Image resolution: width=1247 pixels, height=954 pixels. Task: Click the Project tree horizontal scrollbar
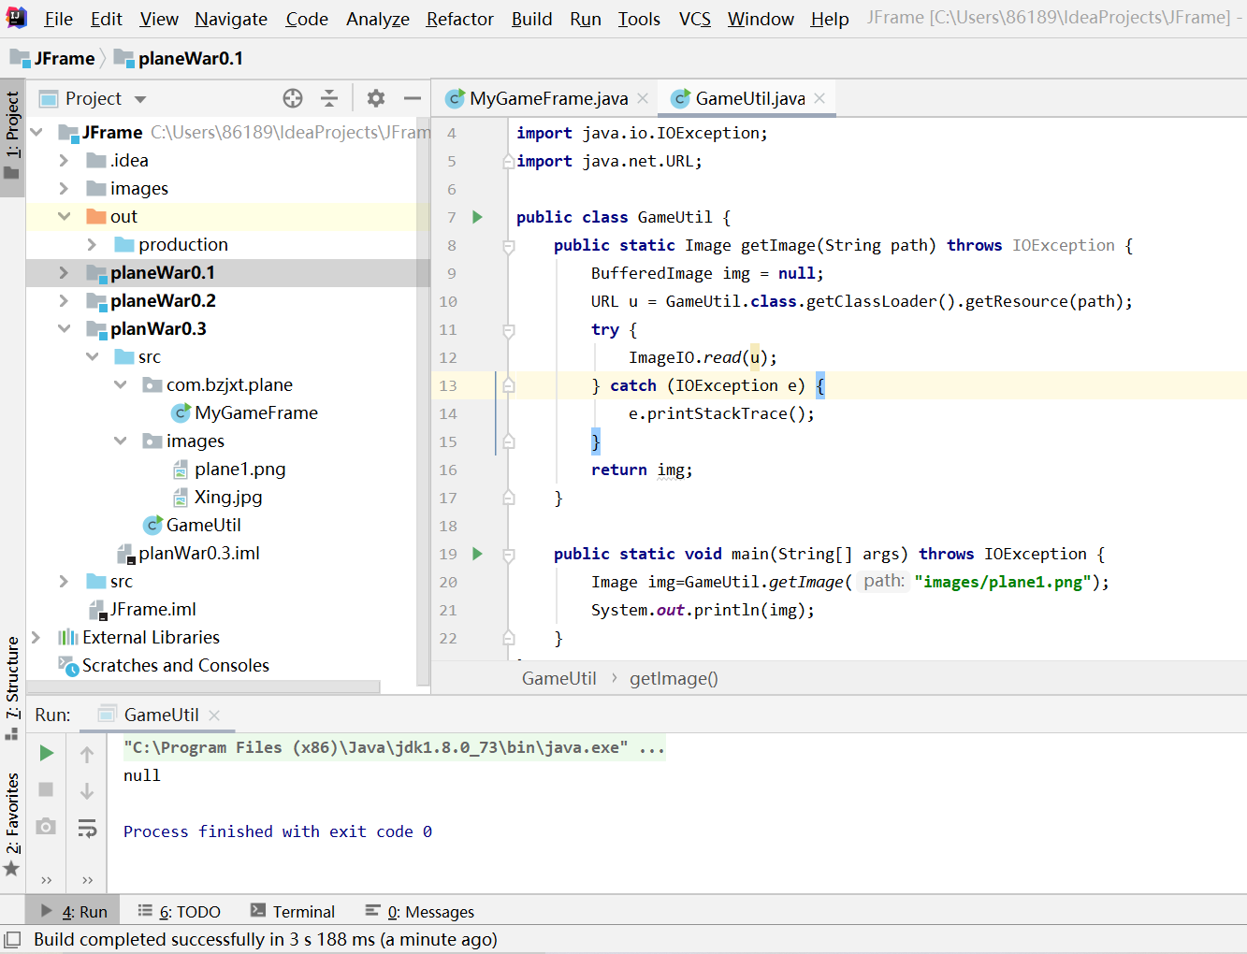[203, 687]
